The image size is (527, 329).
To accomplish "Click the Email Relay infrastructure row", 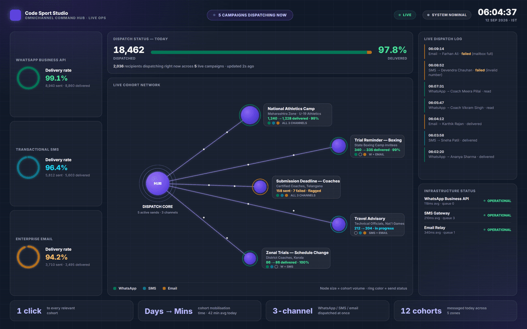I will 468,230.
